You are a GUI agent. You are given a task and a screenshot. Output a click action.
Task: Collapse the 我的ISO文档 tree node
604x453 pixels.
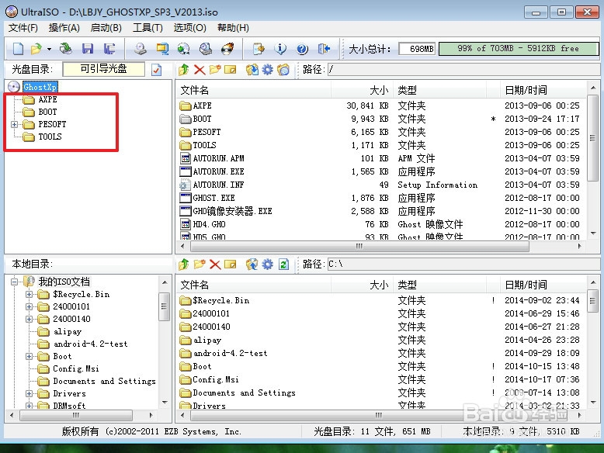[x=14, y=282]
